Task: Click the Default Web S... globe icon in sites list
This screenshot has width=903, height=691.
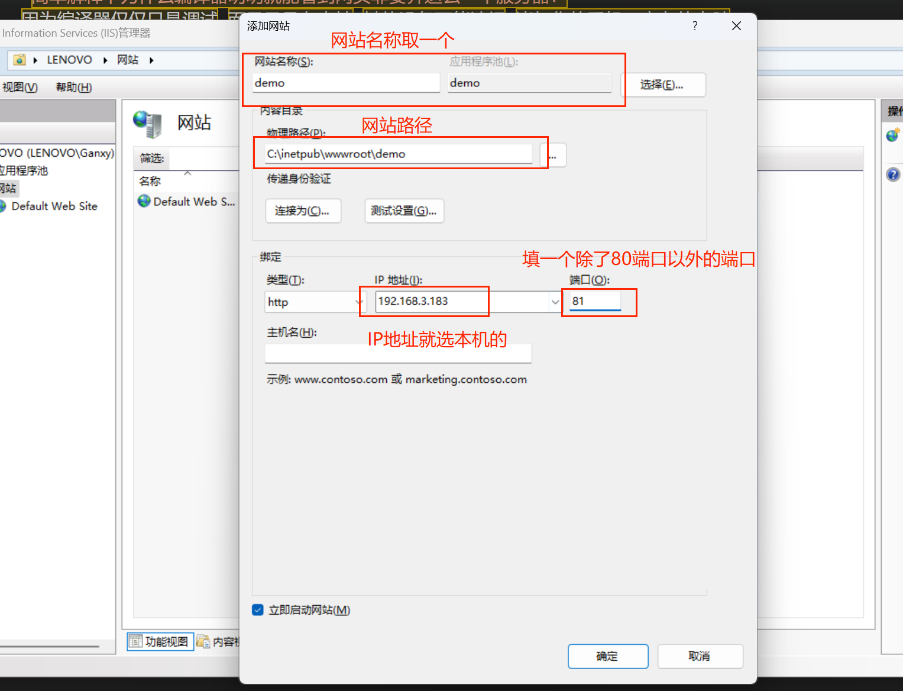Action: [144, 201]
